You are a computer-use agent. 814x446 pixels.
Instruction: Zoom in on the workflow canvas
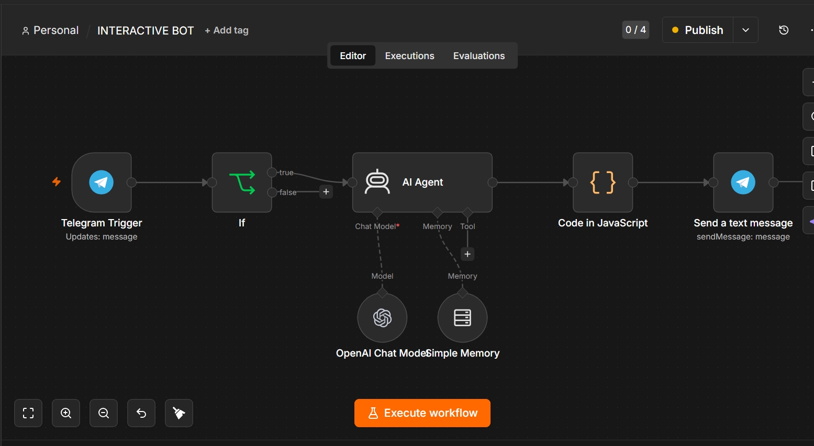[x=66, y=413]
